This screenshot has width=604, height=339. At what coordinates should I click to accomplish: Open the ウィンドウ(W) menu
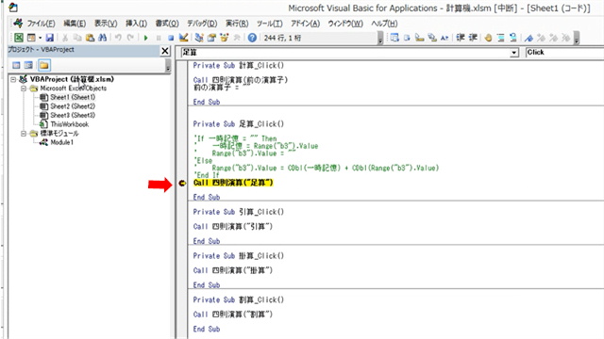[345, 24]
